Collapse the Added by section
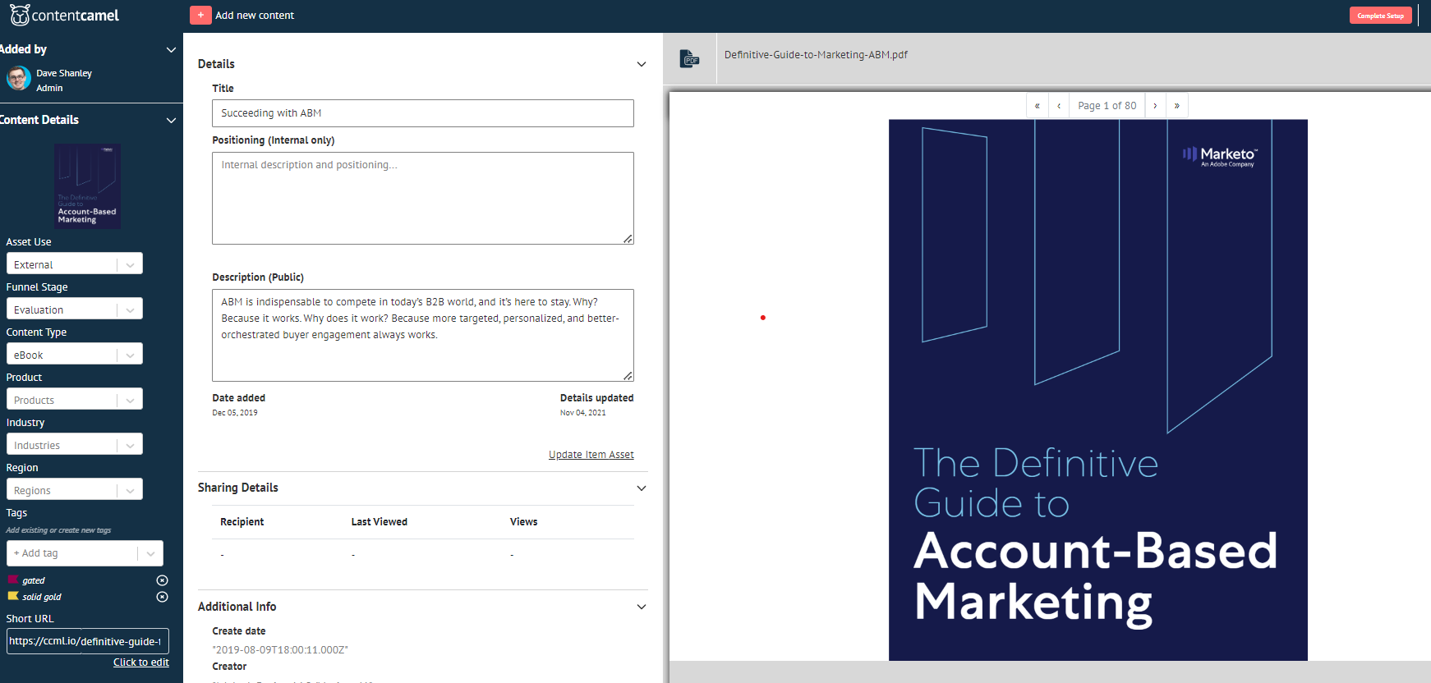1431x683 pixels. coord(171,50)
